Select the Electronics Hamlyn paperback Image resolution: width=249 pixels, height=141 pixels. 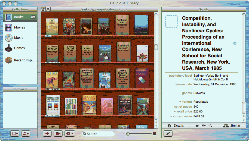53,53
